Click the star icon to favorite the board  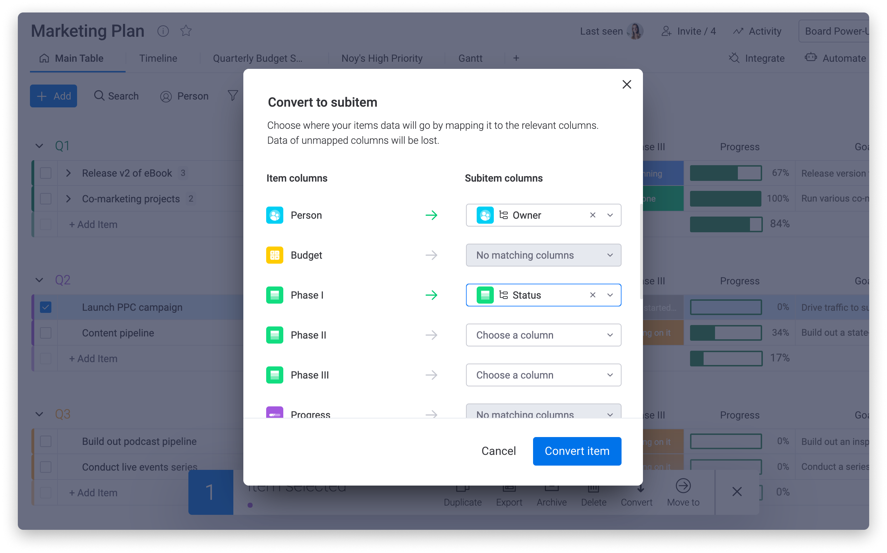click(x=186, y=31)
